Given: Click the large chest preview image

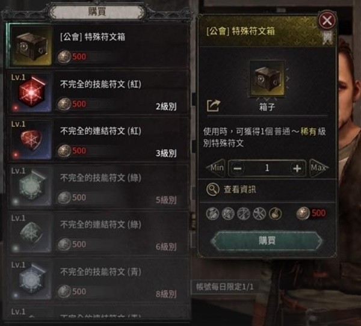Looking at the screenshot, I should click(x=267, y=79).
